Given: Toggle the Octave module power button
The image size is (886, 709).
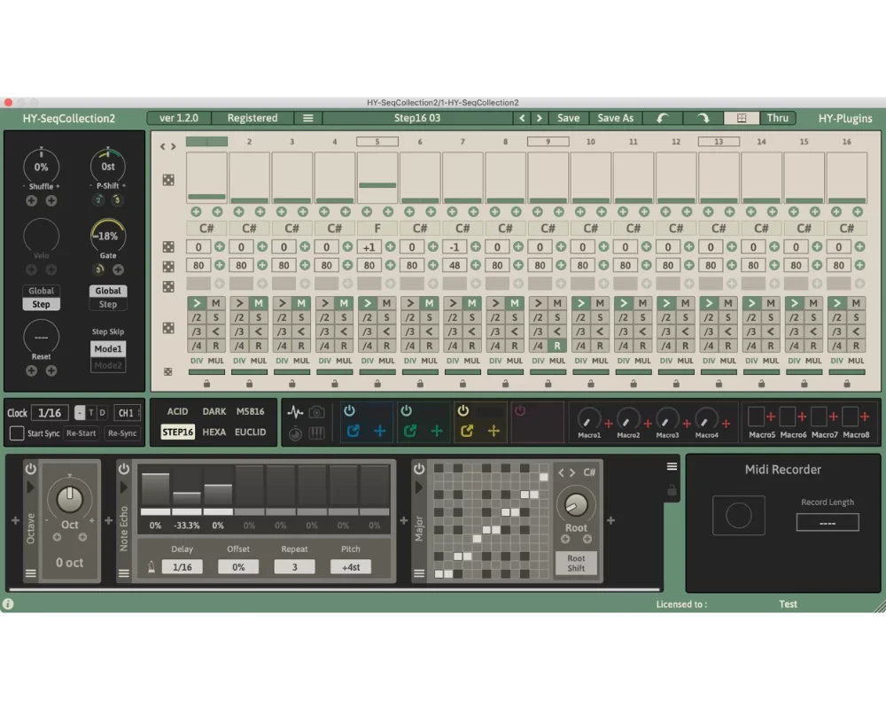Looking at the screenshot, I should click(x=30, y=469).
